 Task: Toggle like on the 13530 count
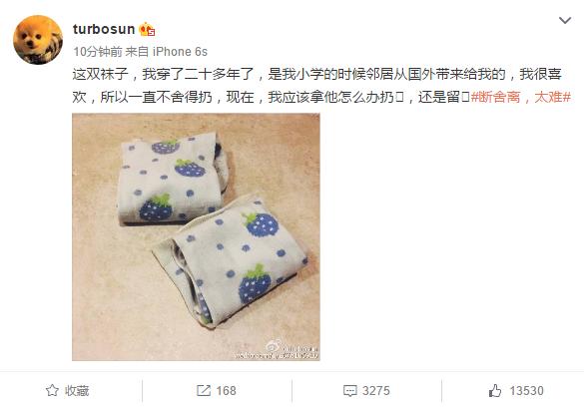click(527, 391)
